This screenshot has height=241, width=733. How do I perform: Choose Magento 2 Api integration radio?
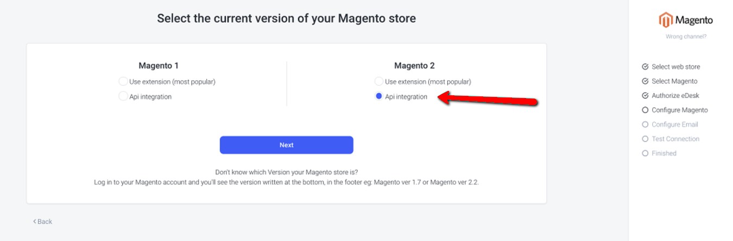[x=378, y=96]
